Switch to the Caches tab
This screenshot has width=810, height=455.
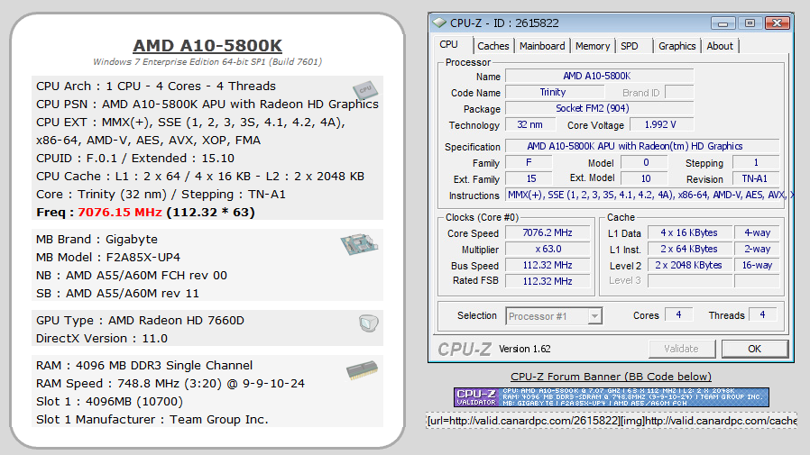coord(492,46)
